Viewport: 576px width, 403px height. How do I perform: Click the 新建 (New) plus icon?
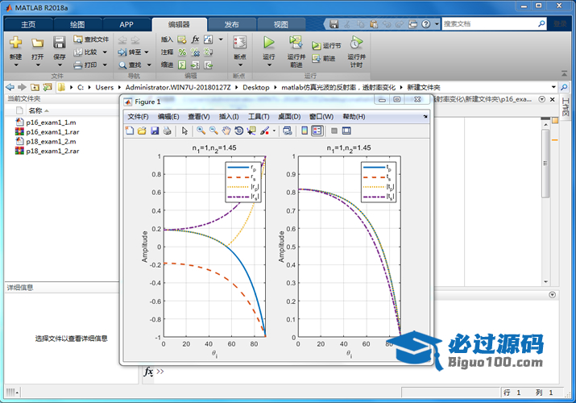tap(15, 42)
